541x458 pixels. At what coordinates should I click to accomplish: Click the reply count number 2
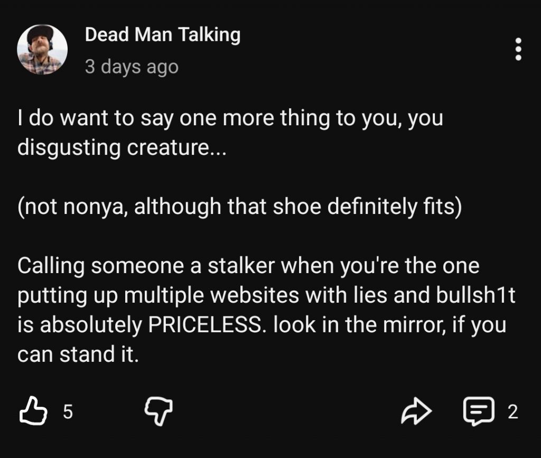pyautogui.click(x=512, y=412)
